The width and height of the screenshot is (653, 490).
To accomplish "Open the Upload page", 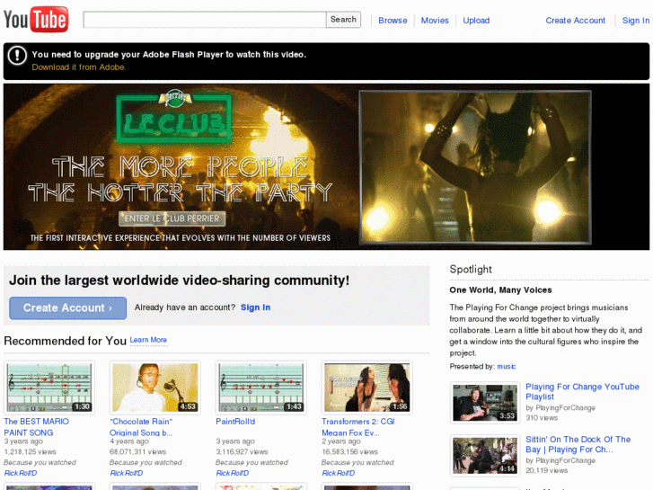I will tap(476, 21).
